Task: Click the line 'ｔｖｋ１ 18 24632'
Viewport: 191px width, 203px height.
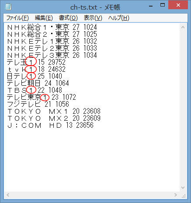Action: tap(36, 69)
